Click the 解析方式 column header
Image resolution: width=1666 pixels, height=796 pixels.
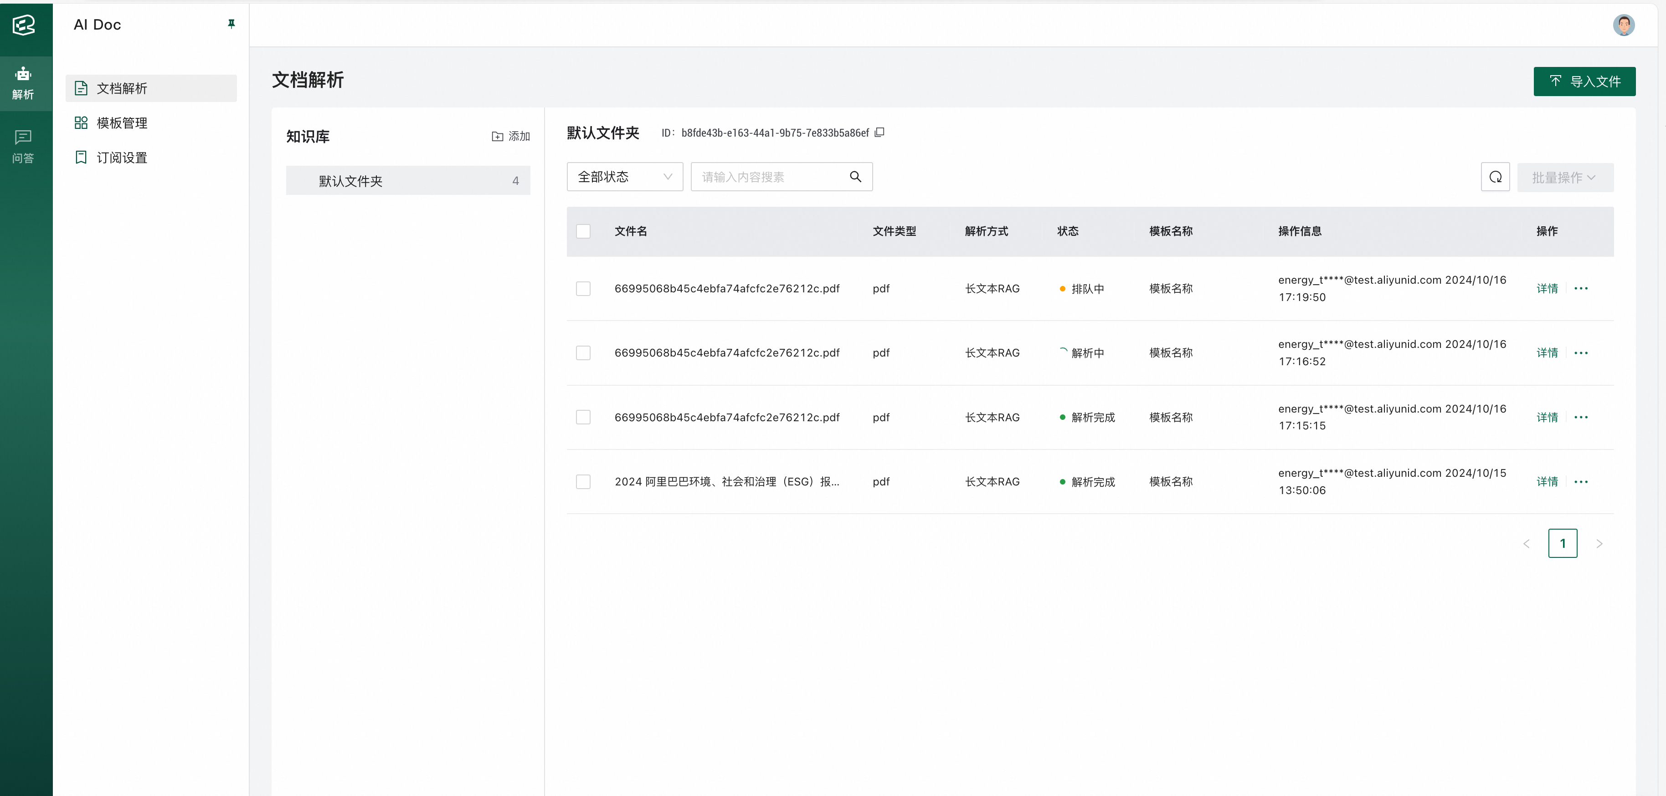(x=986, y=231)
